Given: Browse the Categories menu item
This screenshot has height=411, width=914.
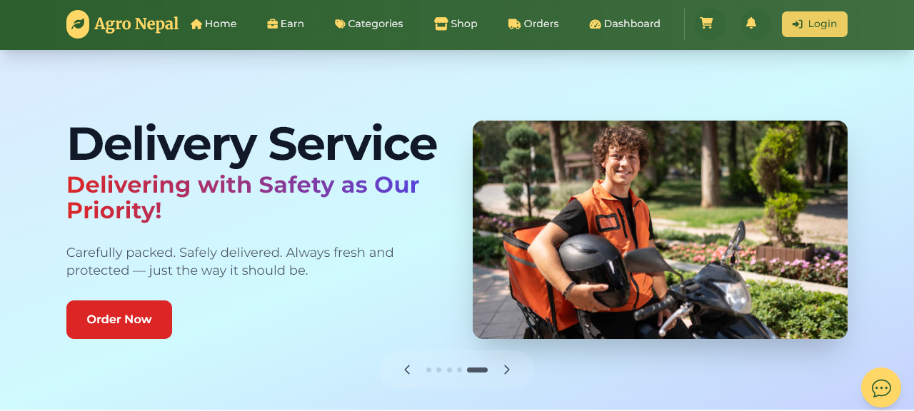Looking at the screenshot, I should (x=369, y=24).
